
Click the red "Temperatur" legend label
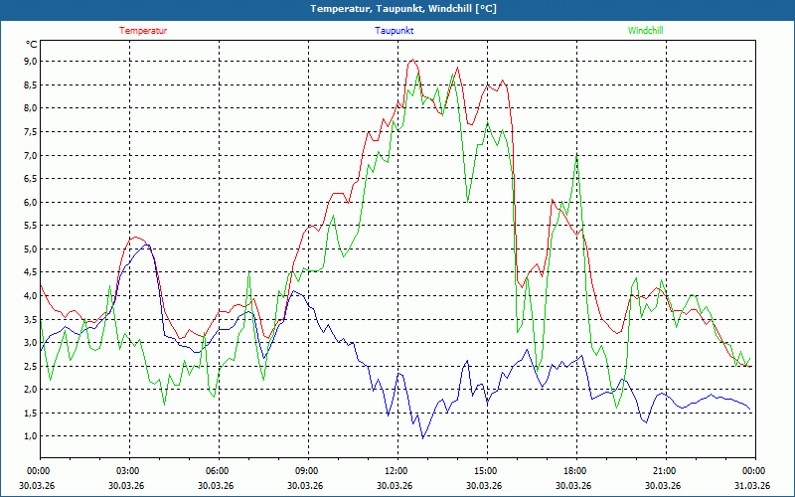tap(143, 31)
